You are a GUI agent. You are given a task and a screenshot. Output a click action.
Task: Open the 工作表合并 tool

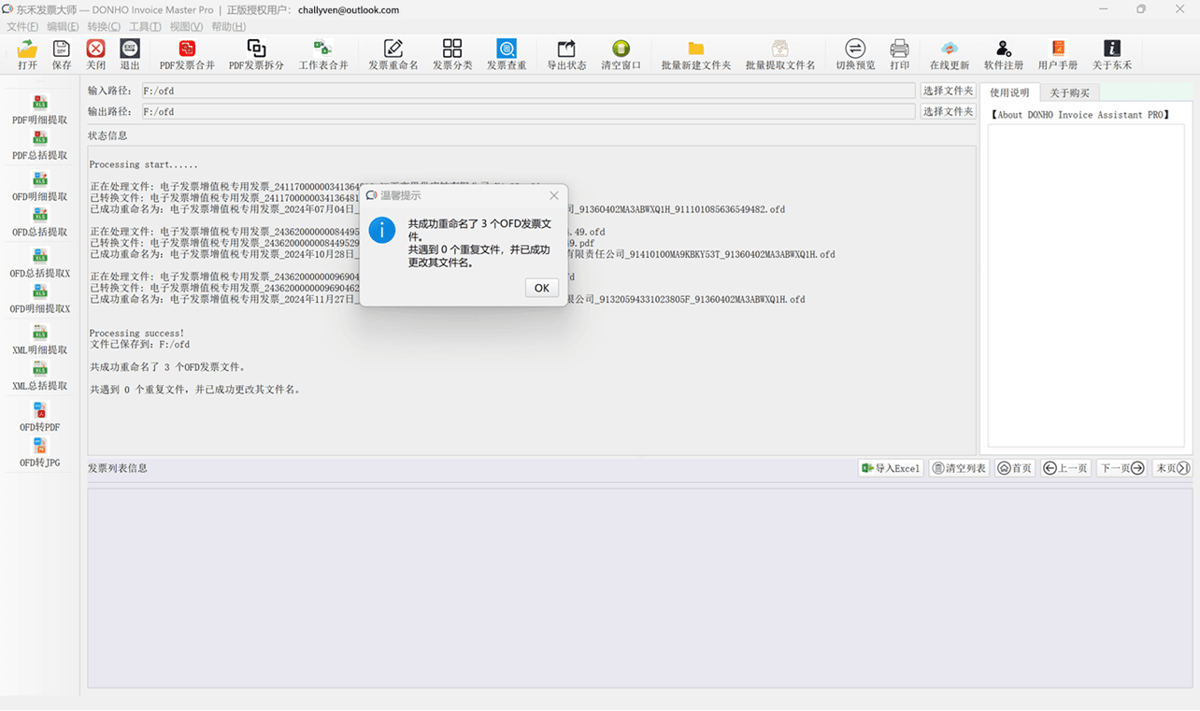tap(323, 54)
